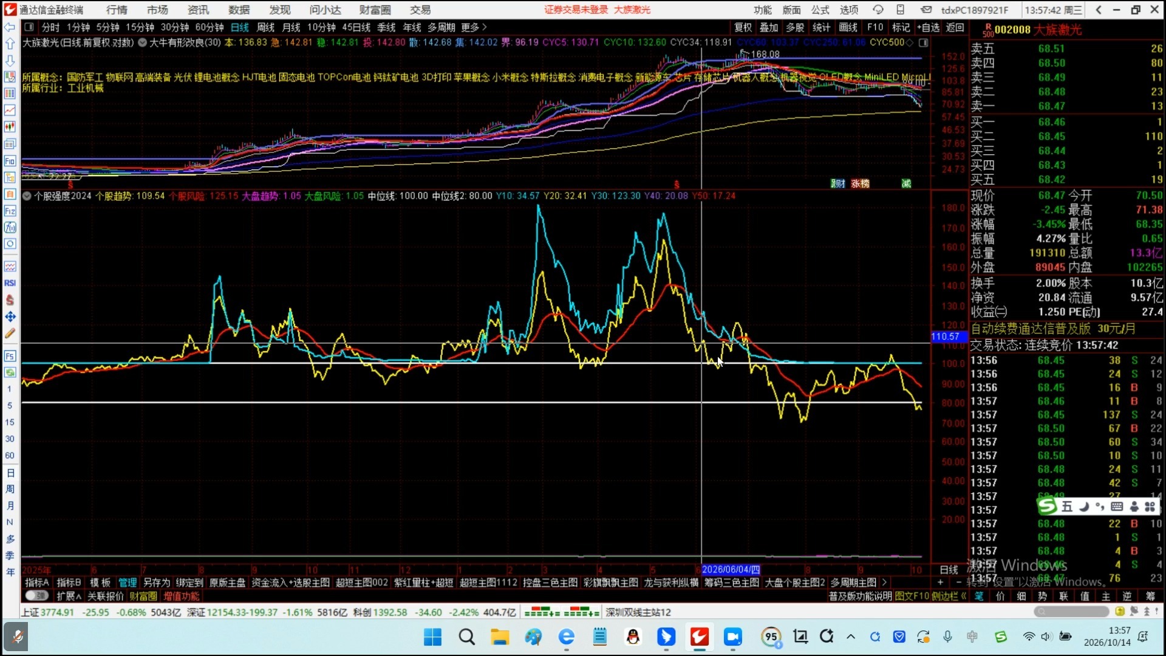The width and height of the screenshot is (1166, 656).
Task: Toggle the circle marker before 大牛有形改良(30)
Action: (142, 43)
